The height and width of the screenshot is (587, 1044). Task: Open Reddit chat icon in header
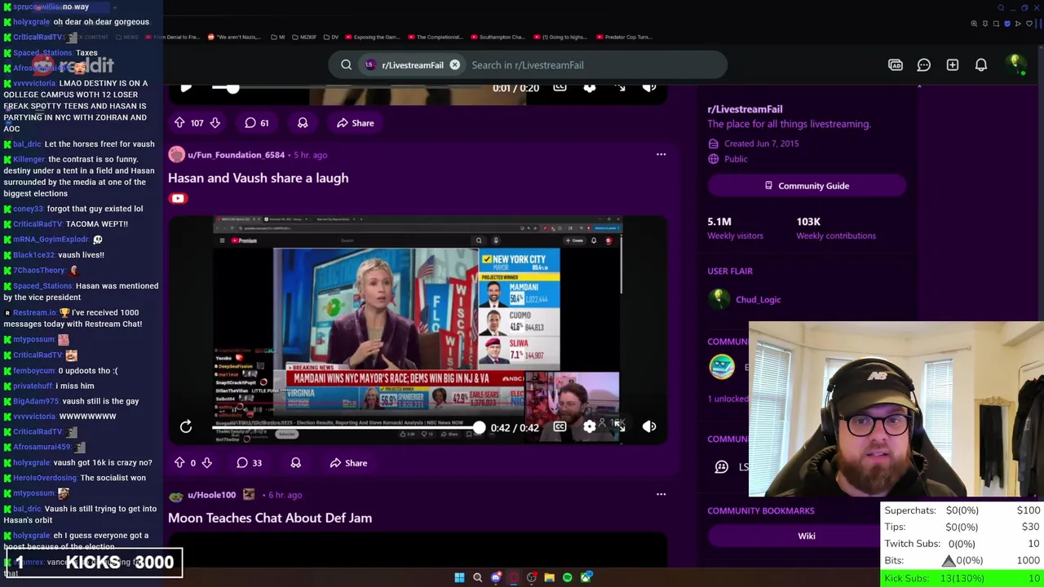click(x=924, y=65)
